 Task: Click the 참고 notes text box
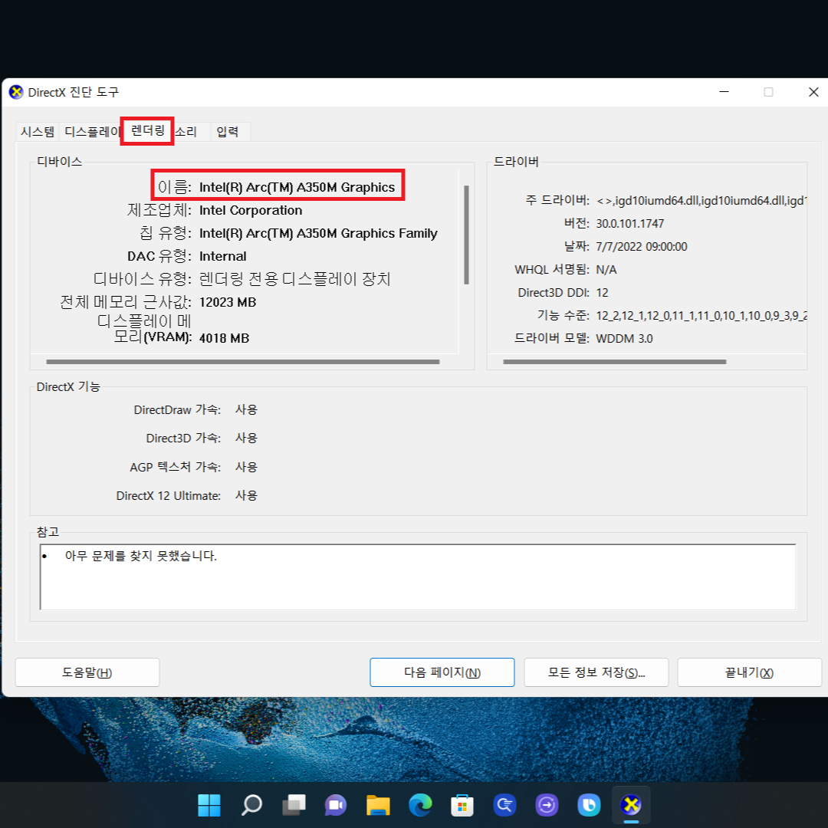pyautogui.click(x=418, y=577)
